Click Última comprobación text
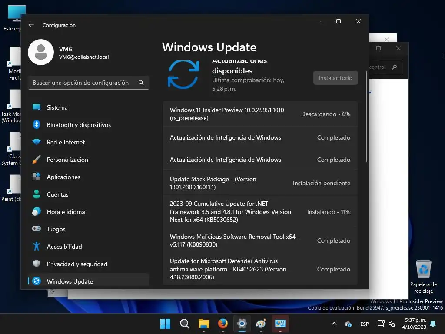Viewport: 445px width, 334px height. [248, 84]
